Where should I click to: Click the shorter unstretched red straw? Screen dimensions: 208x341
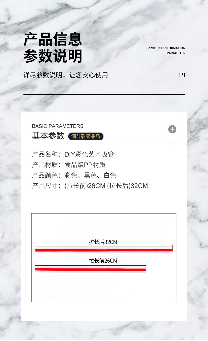[x=90, y=269]
